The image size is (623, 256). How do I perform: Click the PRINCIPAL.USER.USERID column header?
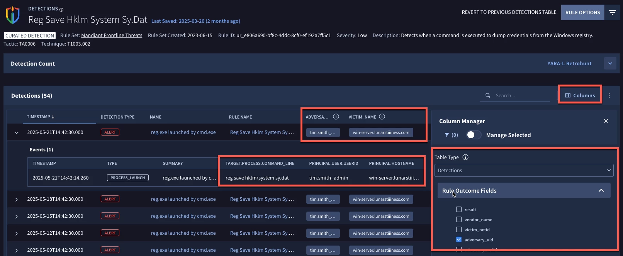pyautogui.click(x=334, y=163)
